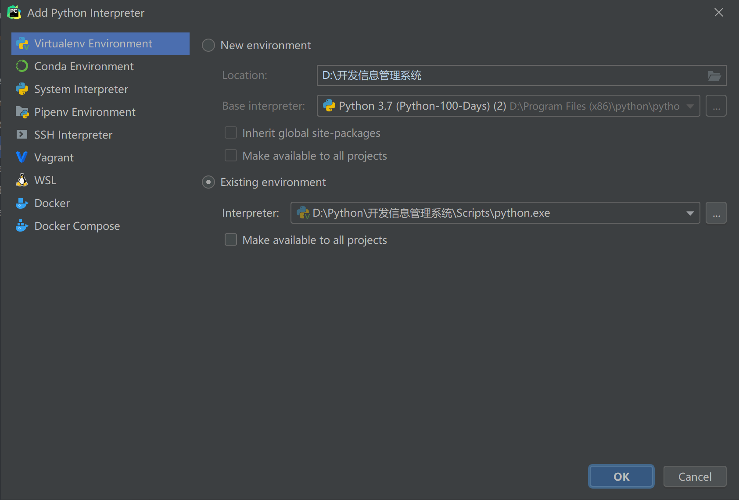Select the Virtualenv Environment sidebar icon
This screenshot has width=739, height=500.
22,43
